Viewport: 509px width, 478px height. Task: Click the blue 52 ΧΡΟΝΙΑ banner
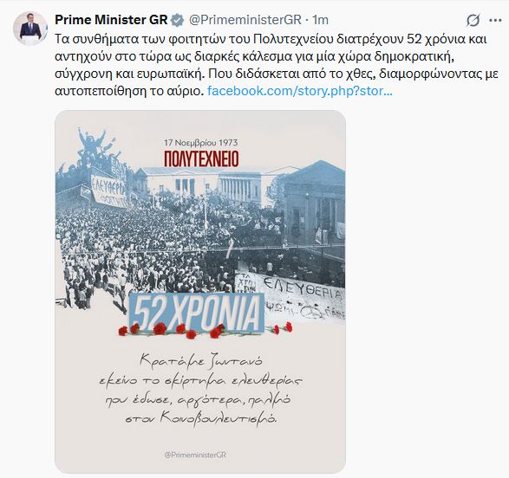tap(197, 313)
